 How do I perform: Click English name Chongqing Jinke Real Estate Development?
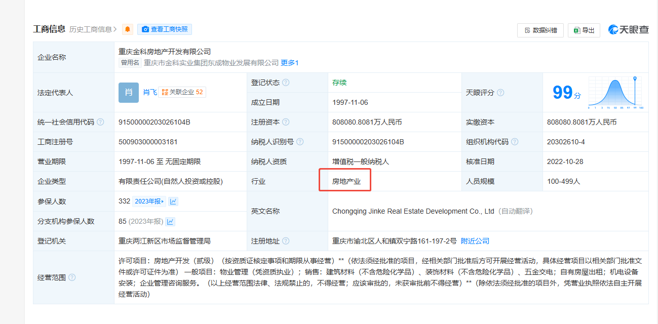pyautogui.click(x=413, y=211)
